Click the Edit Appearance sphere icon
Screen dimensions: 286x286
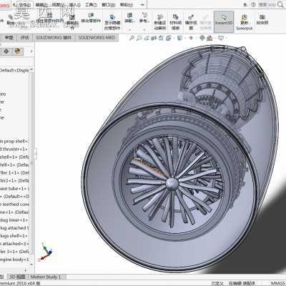tap(202, 38)
